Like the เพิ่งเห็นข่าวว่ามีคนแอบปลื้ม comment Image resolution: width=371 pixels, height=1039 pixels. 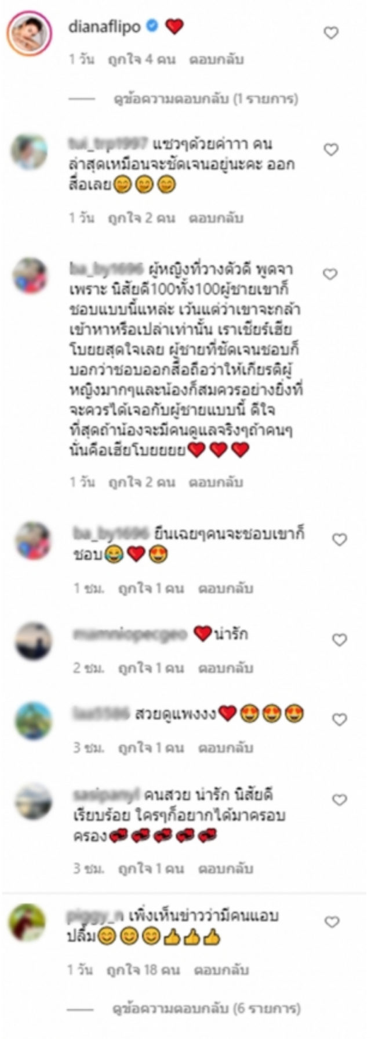coord(332,922)
